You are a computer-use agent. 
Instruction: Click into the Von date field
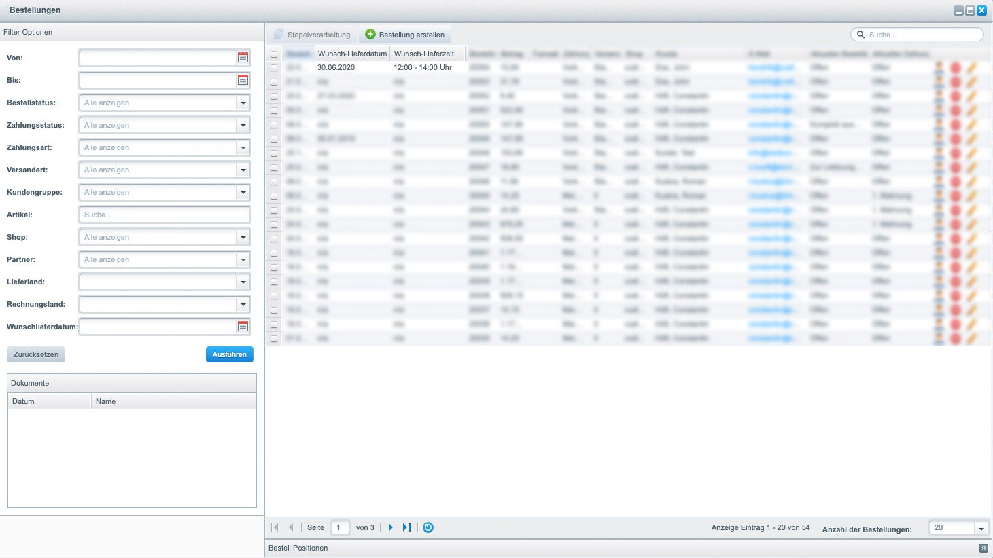tap(158, 58)
